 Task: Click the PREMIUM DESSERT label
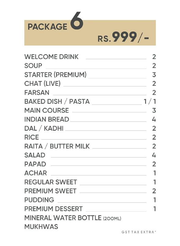tap(54, 209)
